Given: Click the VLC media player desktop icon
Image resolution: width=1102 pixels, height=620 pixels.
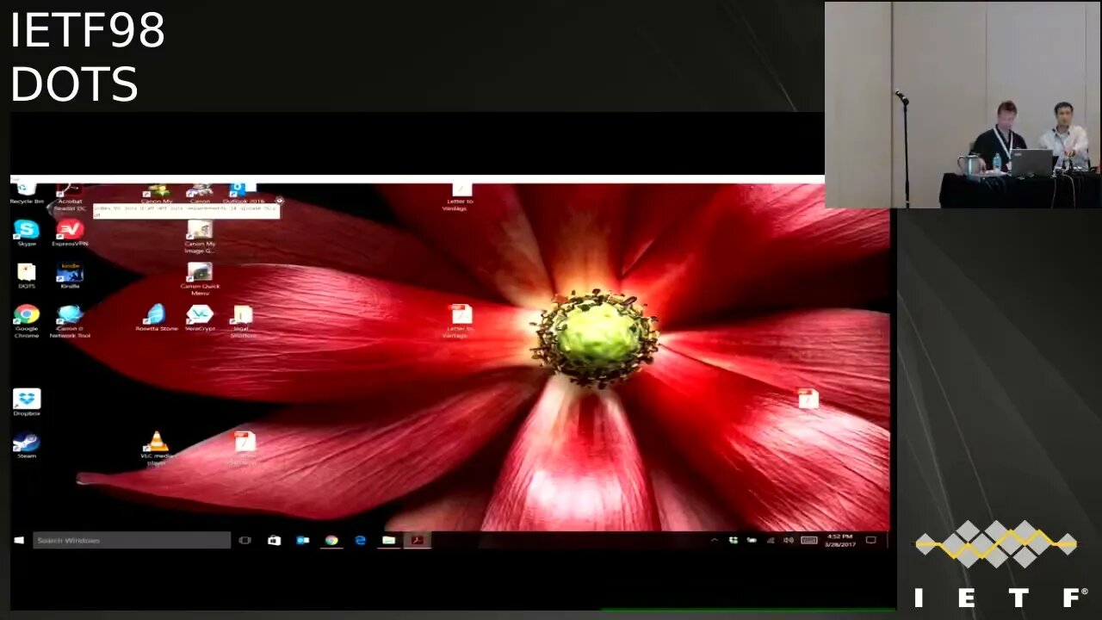Looking at the screenshot, I should (x=157, y=449).
